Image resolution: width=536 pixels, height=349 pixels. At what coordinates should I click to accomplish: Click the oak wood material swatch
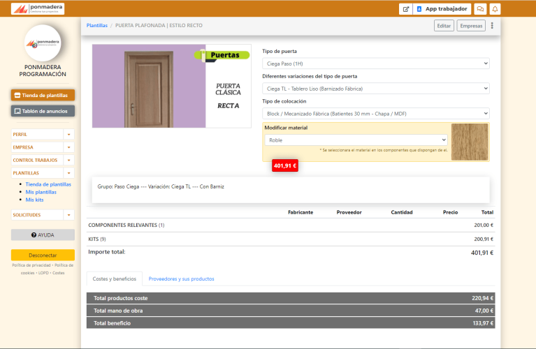[470, 142]
